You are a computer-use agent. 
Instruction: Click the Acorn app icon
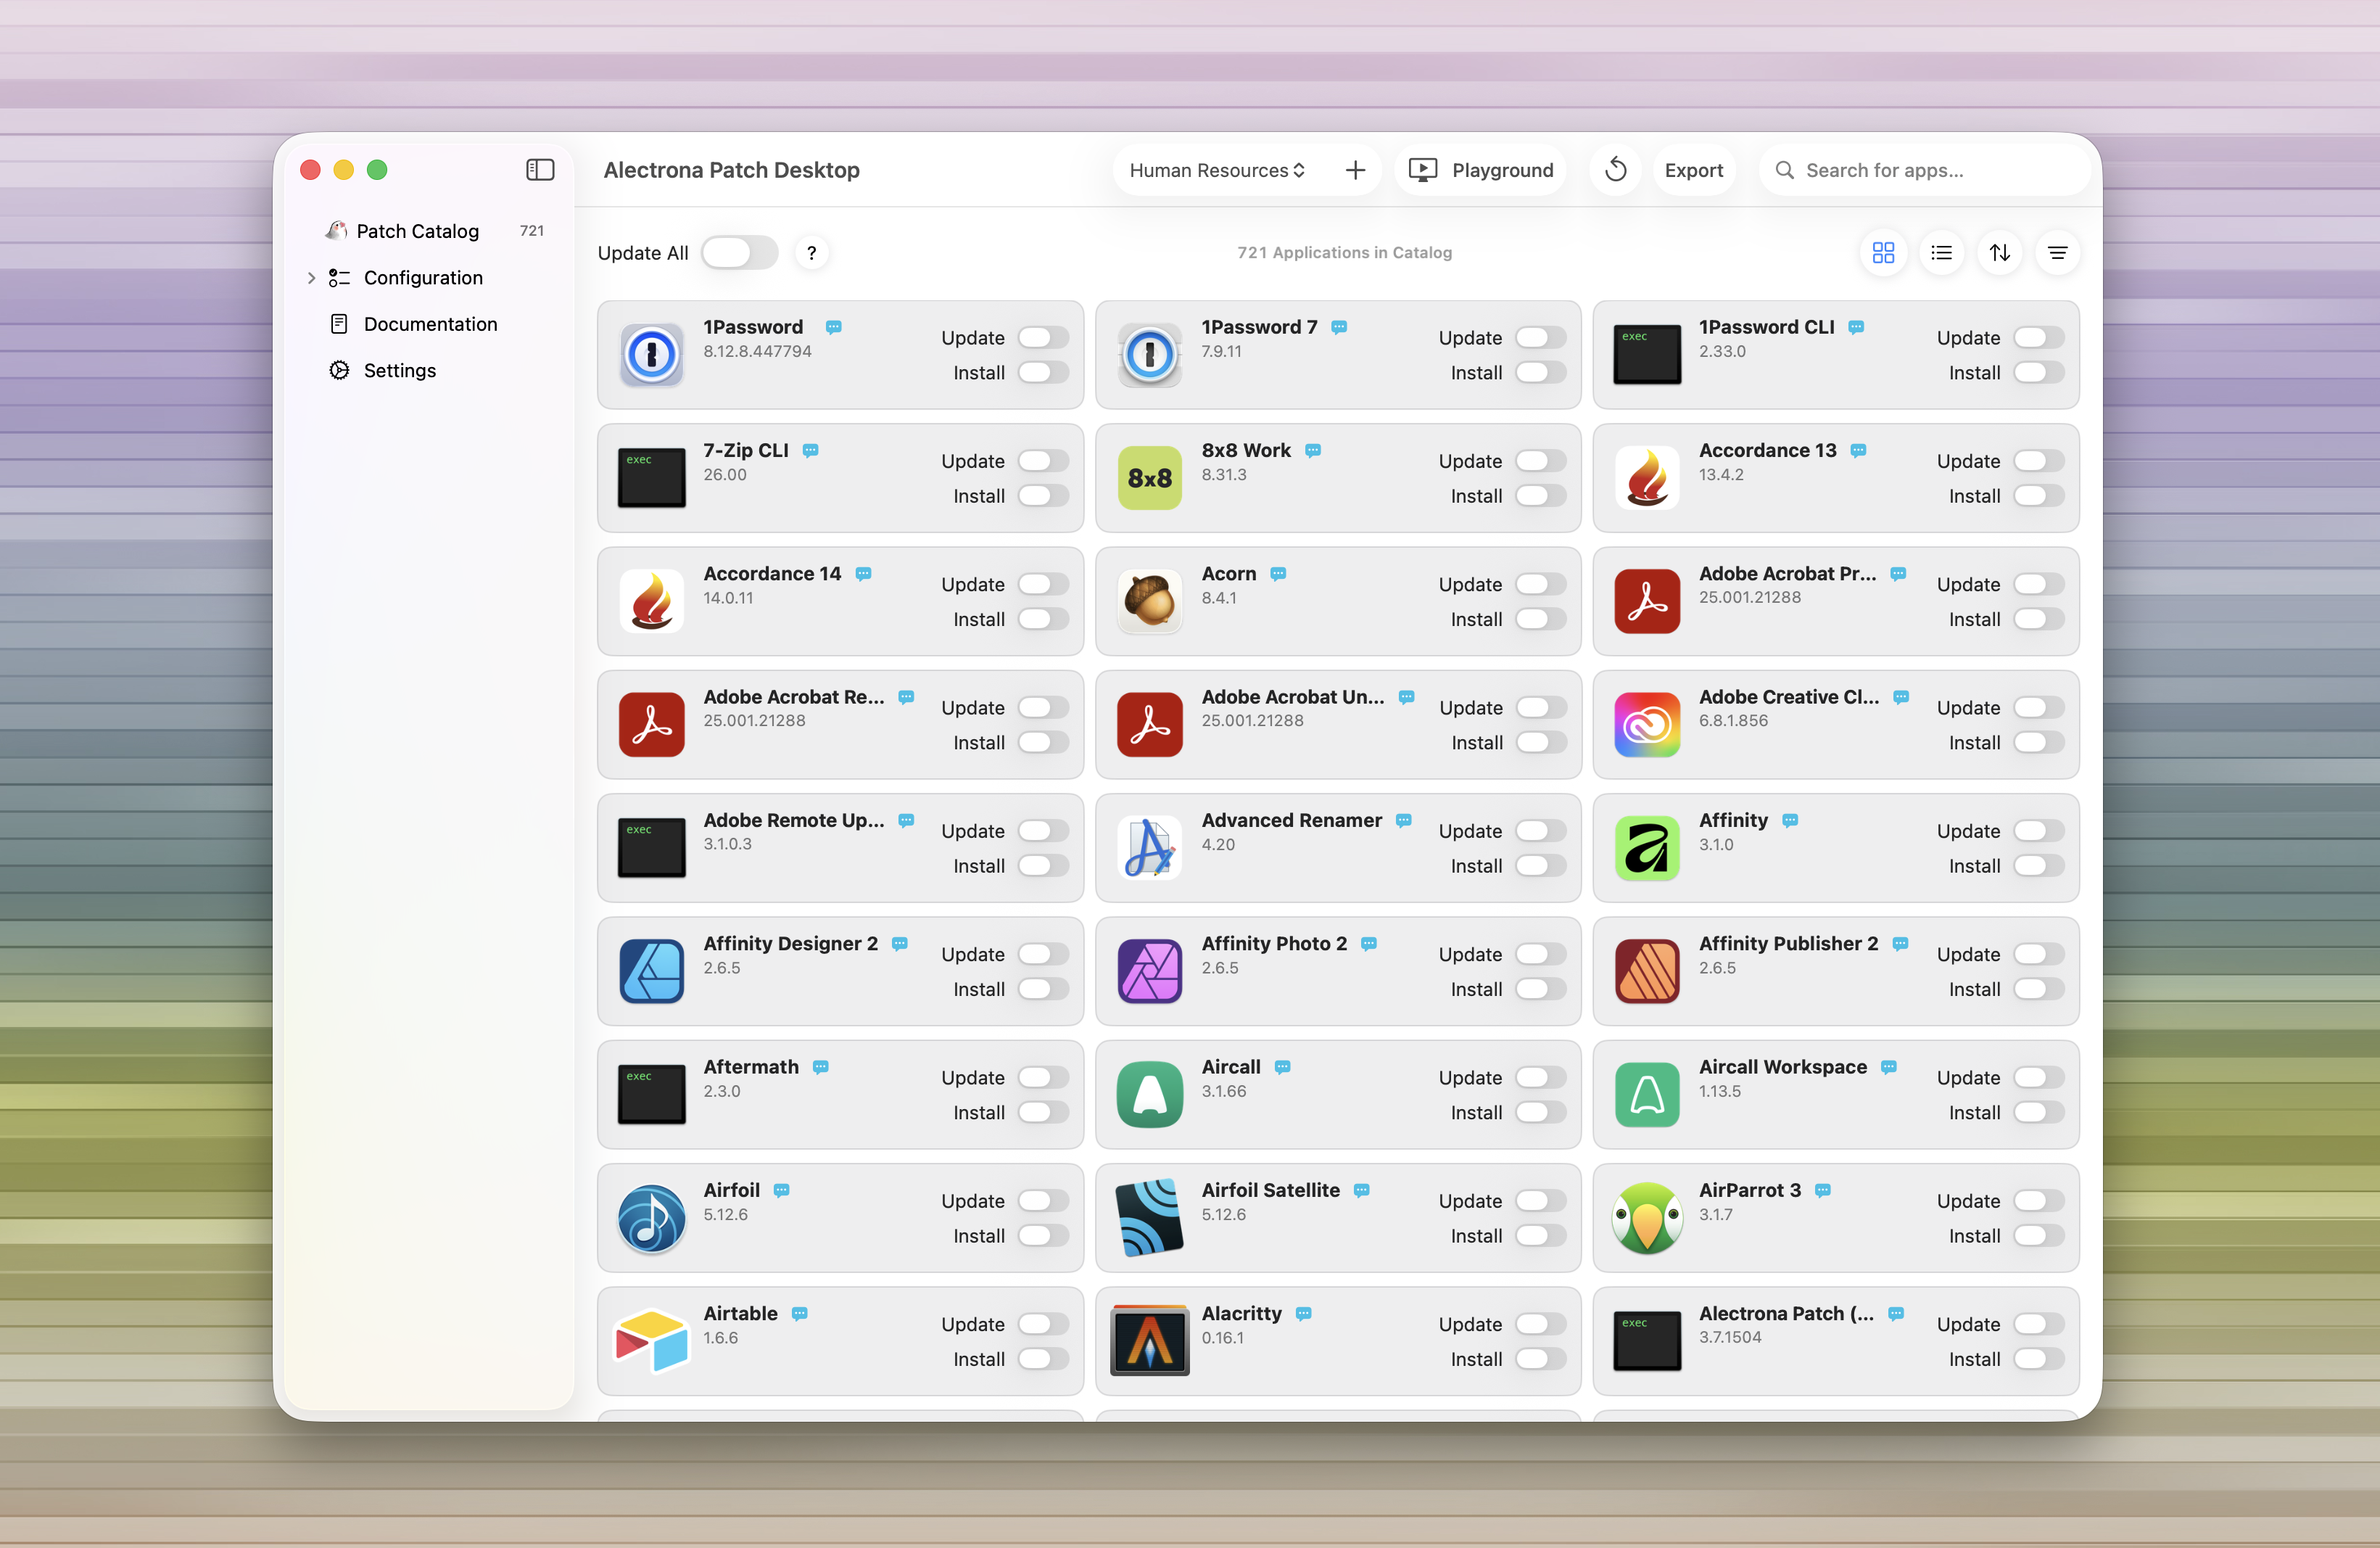pos(1149,601)
